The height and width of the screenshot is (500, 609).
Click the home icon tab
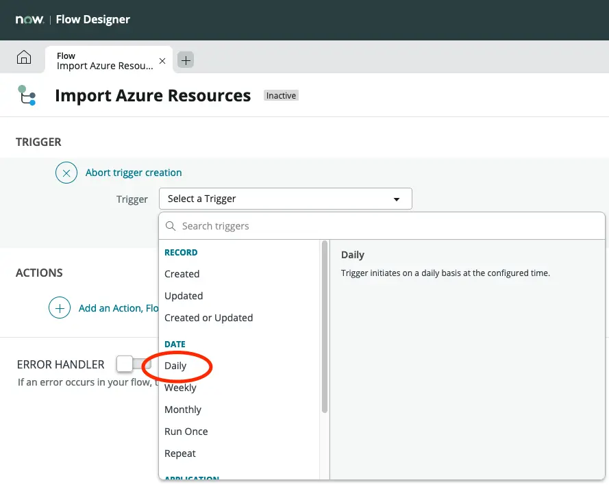24,58
